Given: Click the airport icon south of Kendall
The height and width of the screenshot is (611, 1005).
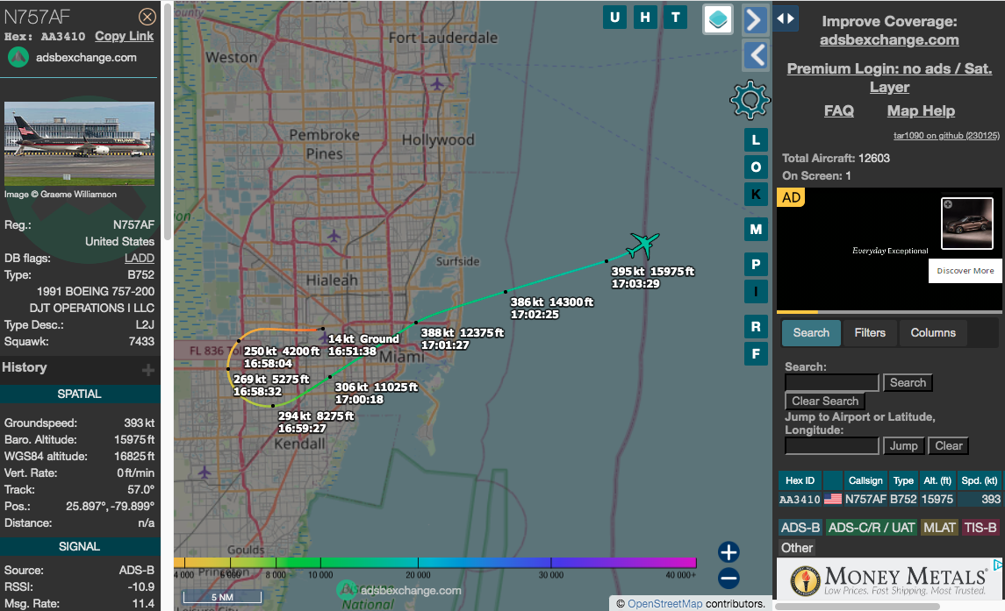Looking at the screenshot, I should [x=205, y=472].
